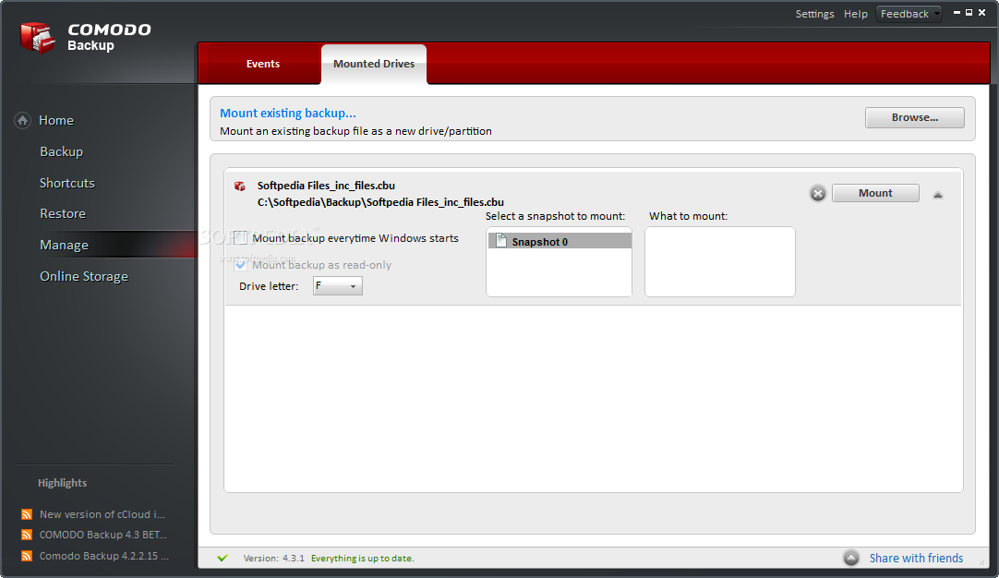Click the What to mount list box
The image size is (999, 578).
pyautogui.click(x=720, y=262)
